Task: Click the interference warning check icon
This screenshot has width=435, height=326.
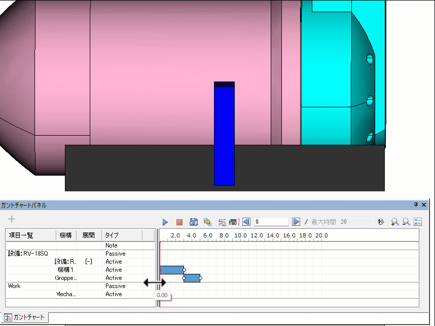Action: 207,222
